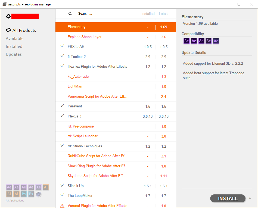Image resolution: width=258 pixels, height=208 pixels.
Task: Click the Installed column header
Action: (148, 14)
